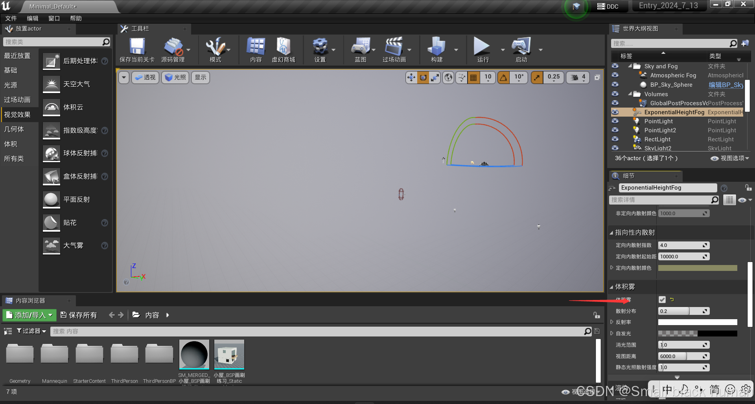Click the Save Current Level (保存当前关卡) icon
Screen dimensions: 755x404
coord(137,47)
